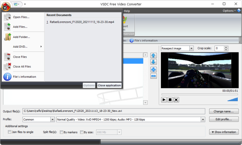Screen dimensions: 242x145
Task: Open the Common profile dropdown
Action: (52, 119)
